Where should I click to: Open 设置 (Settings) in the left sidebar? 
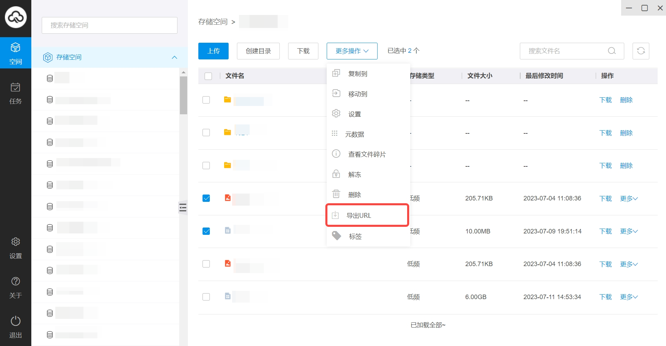click(x=16, y=248)
